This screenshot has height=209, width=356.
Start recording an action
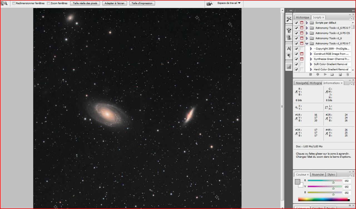(318, 74)
